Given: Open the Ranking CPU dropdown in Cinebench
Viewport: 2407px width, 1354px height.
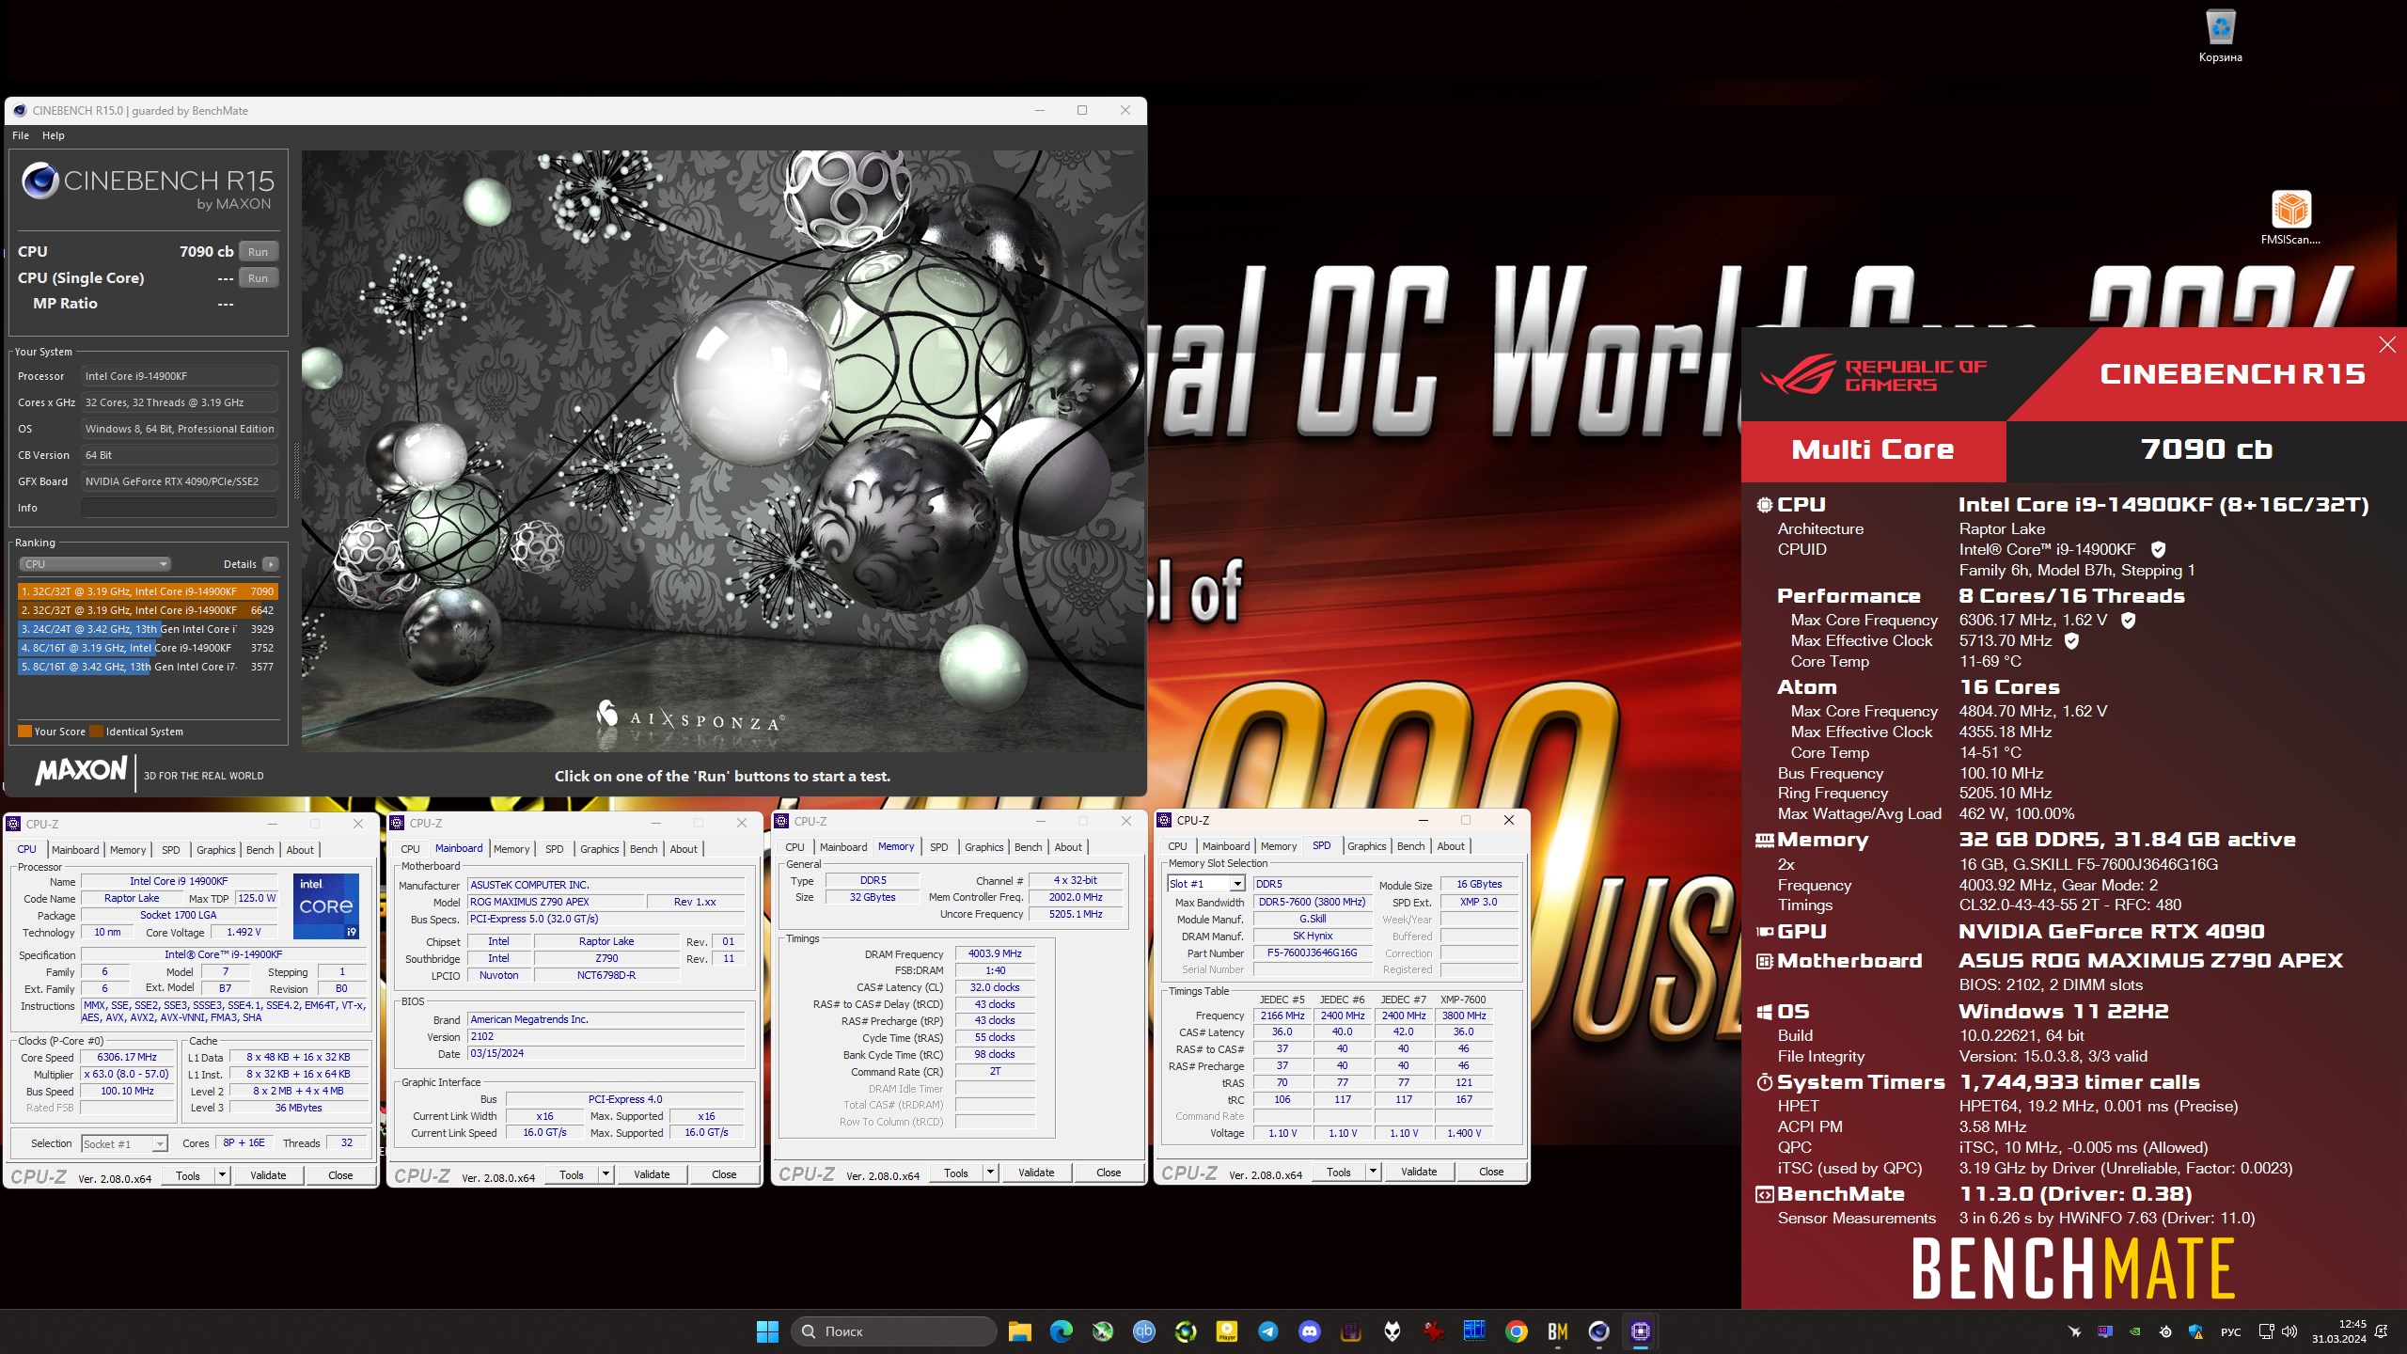Looking at the screenshot, I should (x=94, y=564).
